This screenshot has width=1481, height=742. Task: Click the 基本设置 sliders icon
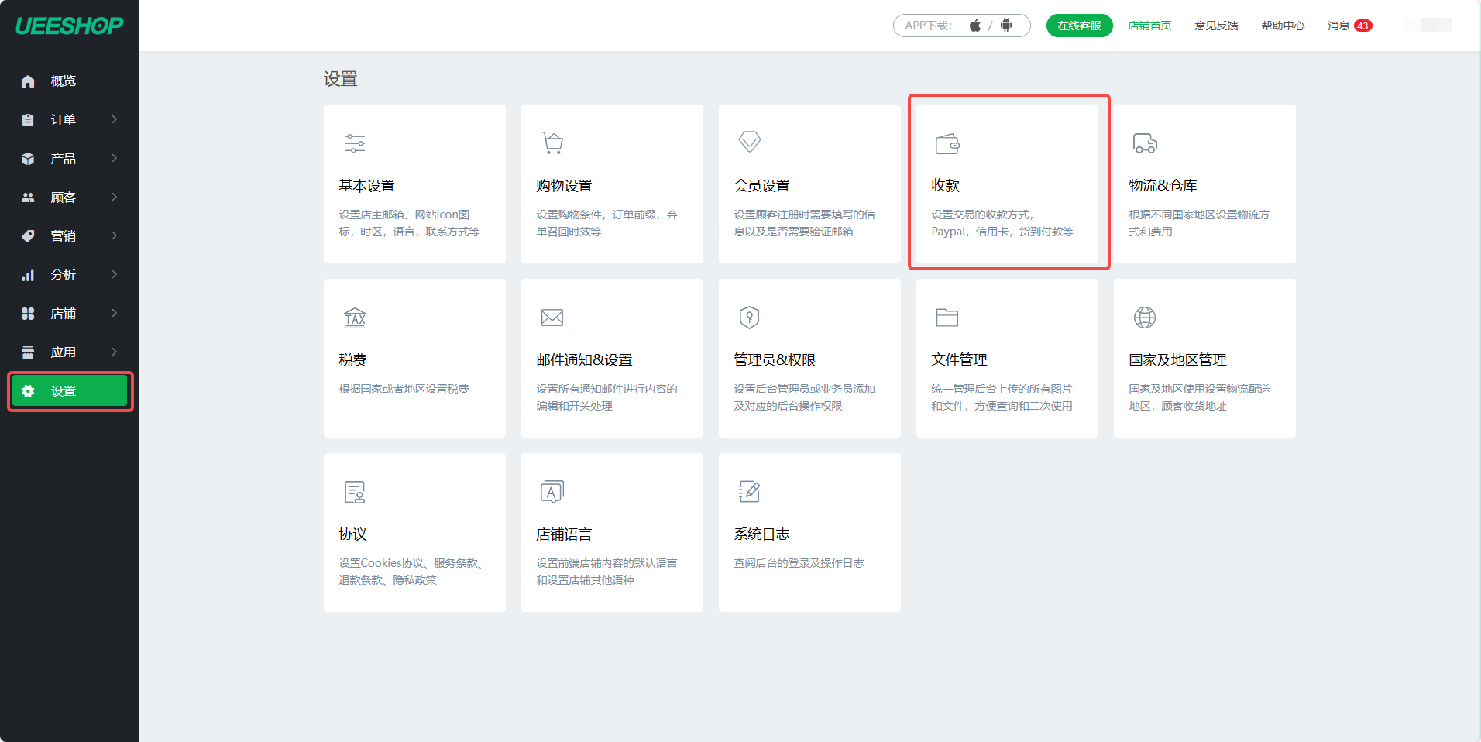[355, 143]
